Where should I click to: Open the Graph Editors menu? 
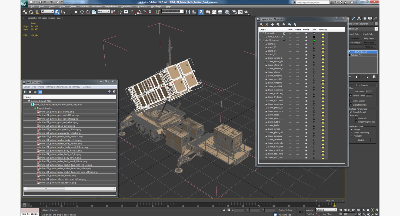[x=111, y=6]
